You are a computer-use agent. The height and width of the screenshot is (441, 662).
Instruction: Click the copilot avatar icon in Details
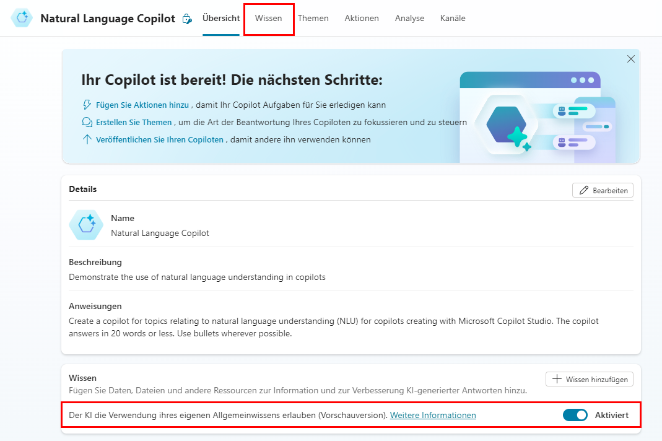point(86,225)
